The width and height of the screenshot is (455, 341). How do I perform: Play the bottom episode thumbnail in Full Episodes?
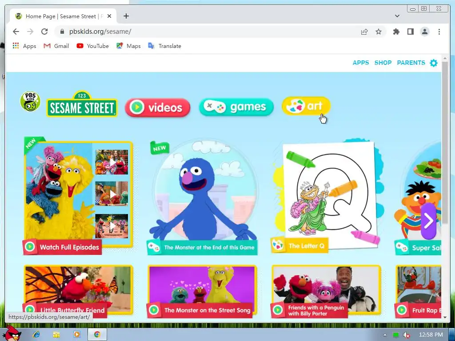coord(112,226)
